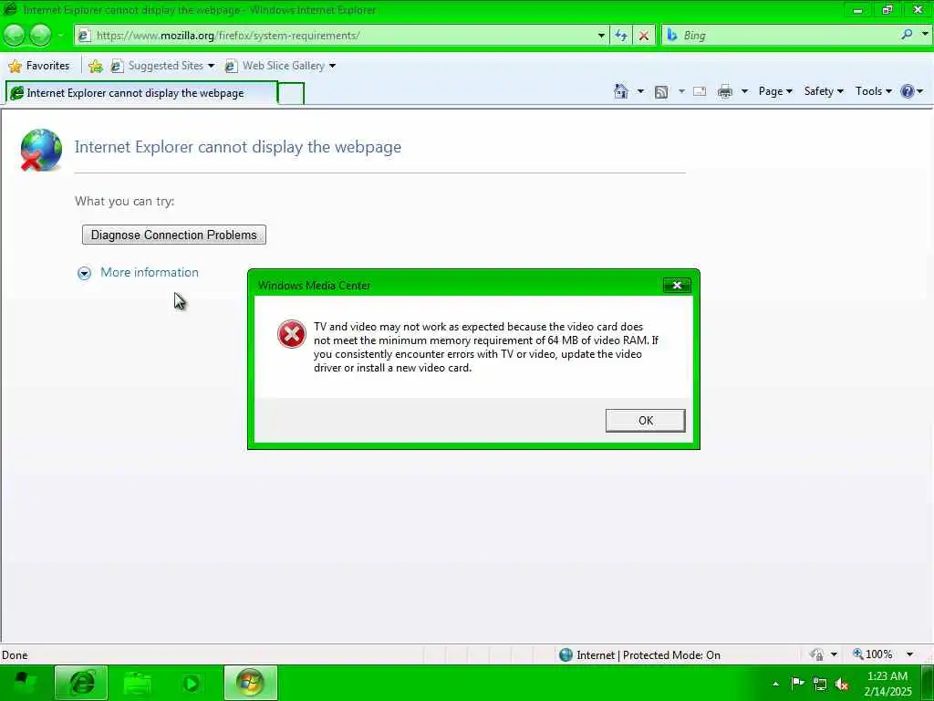The image size is (934, 701).
Task: Open the Tools menu
Action: (x=873, y=91)
